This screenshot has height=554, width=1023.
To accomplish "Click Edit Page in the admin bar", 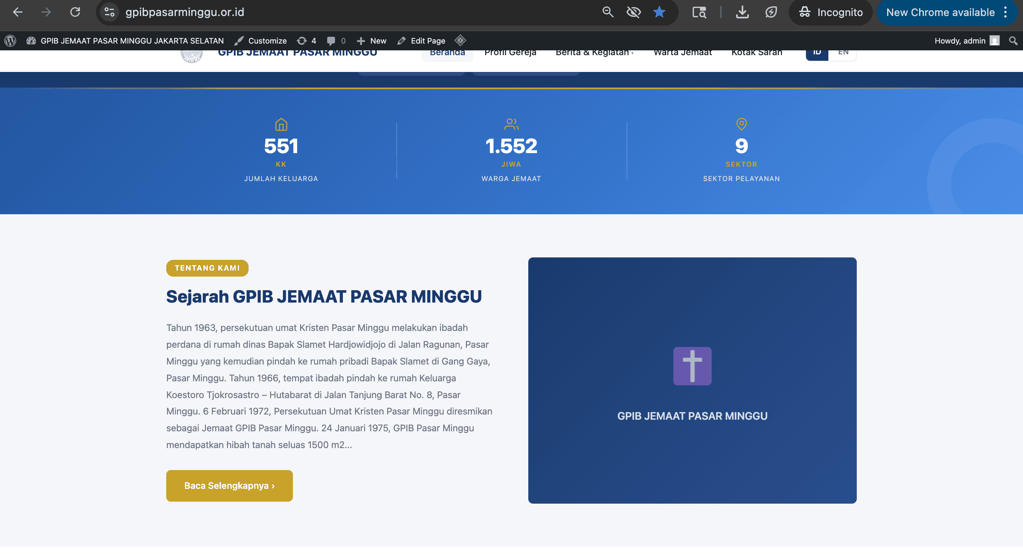I will (421, 41).
